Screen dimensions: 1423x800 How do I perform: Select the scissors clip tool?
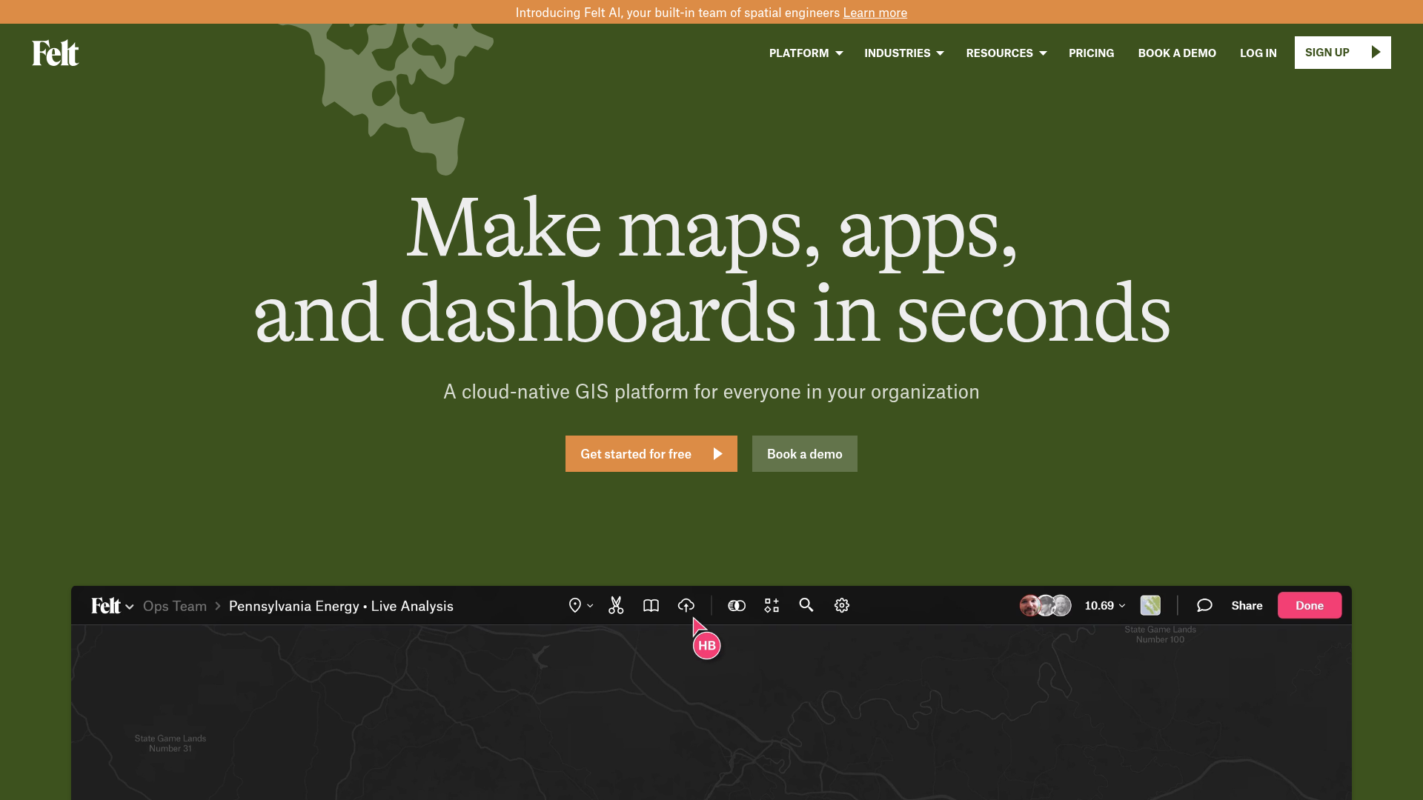click(x=616, y=606)
